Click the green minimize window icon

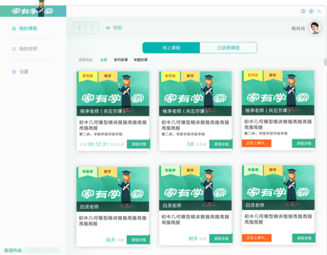(303, 11)
